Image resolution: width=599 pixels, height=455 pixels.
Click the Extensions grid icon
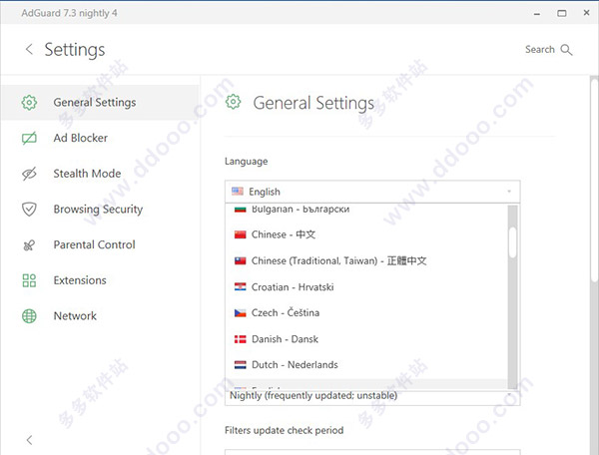click(x=29, y=280)
